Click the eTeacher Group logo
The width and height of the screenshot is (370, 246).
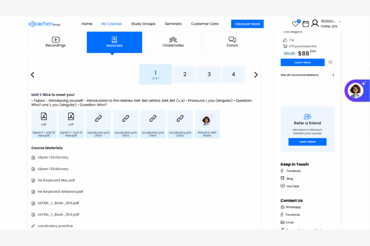coord(44,24)
